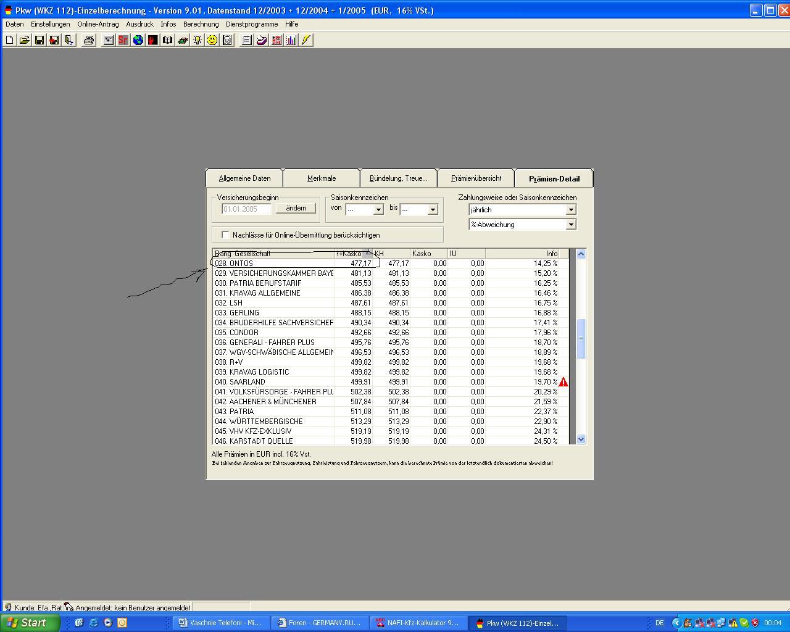Click the Versicherungsbeginn date field 01.01.2005
The width and height of the screenshot is (790, 632).
pos(246,209)
